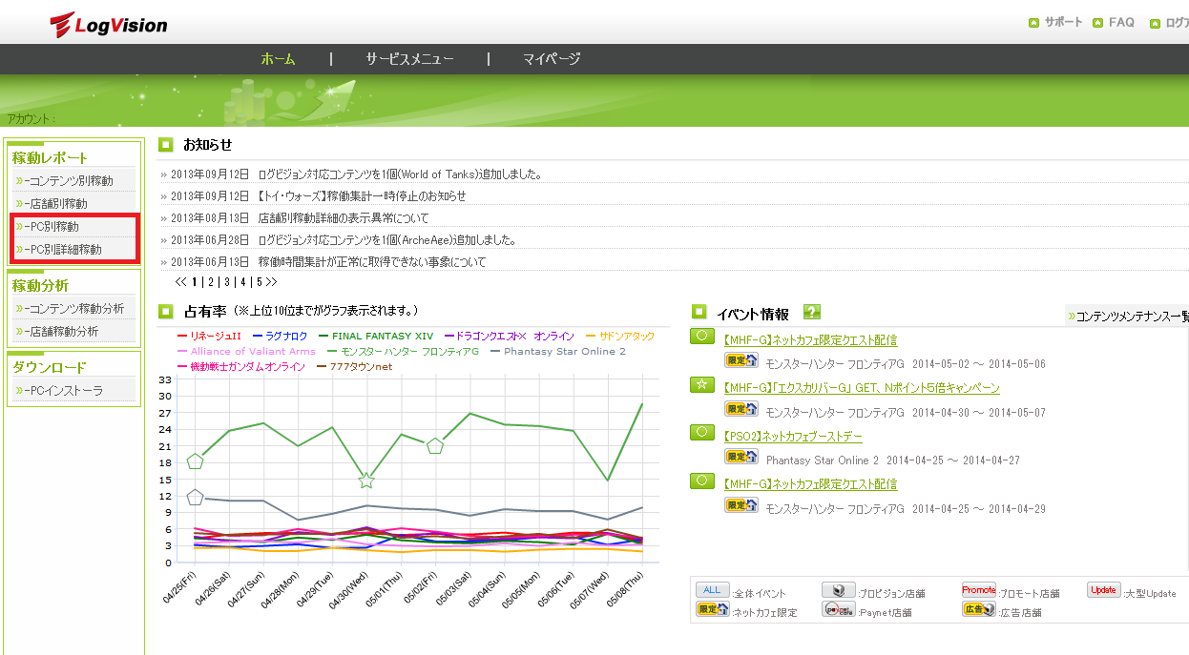Click the green help question-mark icon beside イベント情報
This screenshot has height=655, width=1189.
pos(811,313)
